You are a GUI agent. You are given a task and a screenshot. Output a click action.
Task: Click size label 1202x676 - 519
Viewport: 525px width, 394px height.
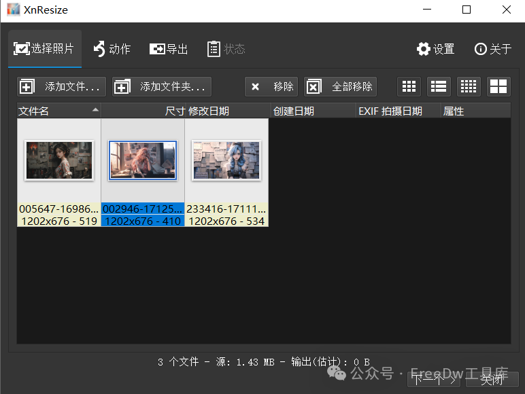coord(59,221)
